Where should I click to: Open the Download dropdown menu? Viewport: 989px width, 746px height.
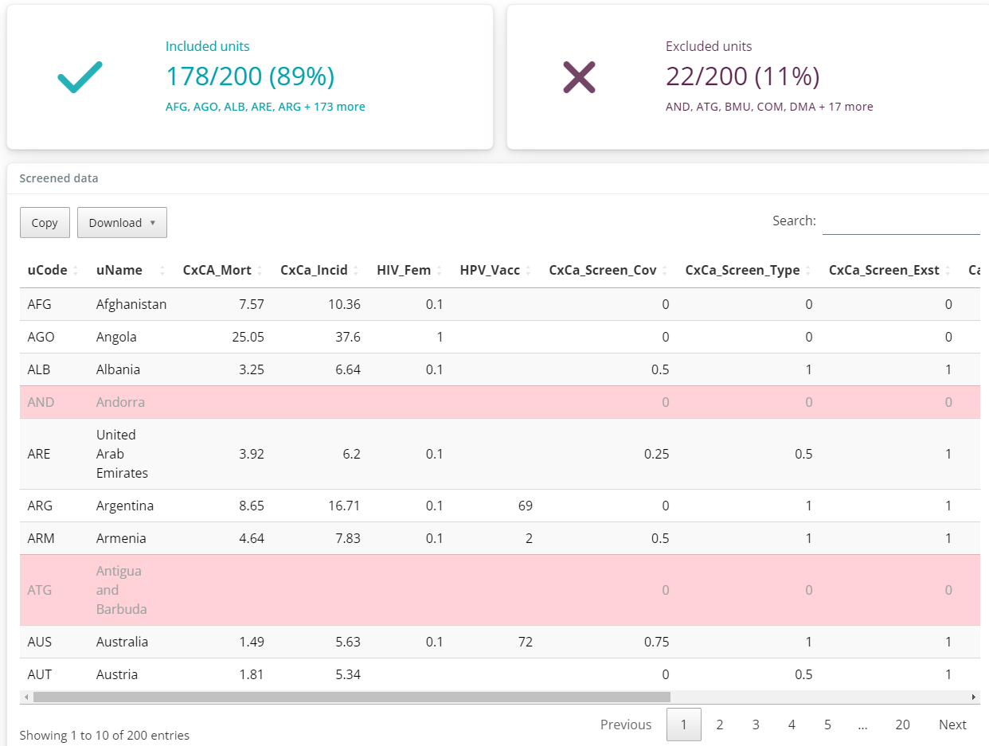click(122, 223)
